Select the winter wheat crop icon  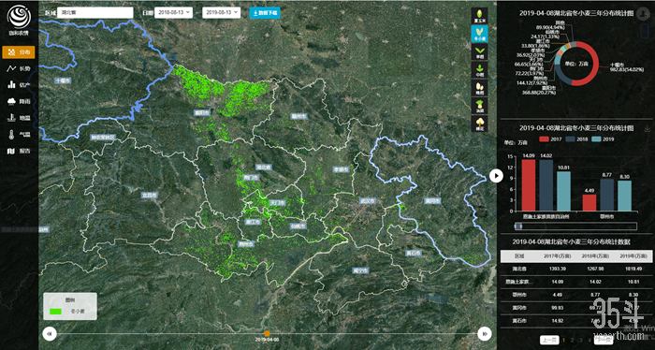479,34
